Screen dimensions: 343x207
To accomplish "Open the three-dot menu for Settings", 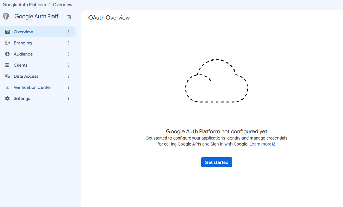I will coord(69,98).
